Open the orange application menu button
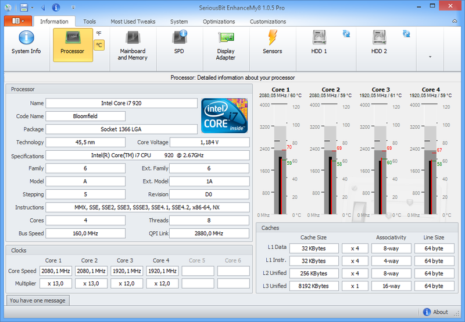 click(x=18, y=21)
